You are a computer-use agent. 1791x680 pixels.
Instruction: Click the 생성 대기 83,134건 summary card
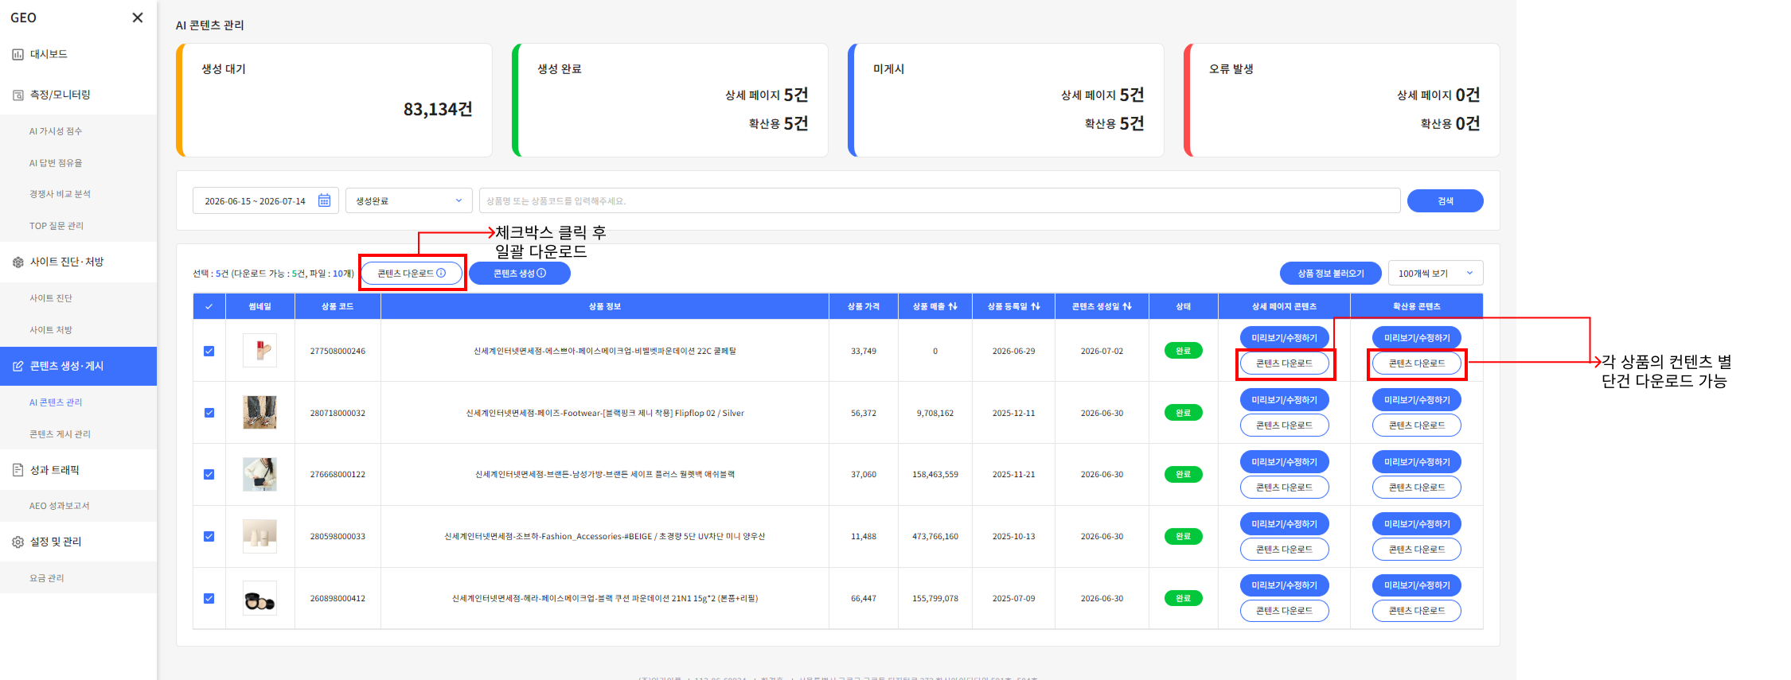334,100
